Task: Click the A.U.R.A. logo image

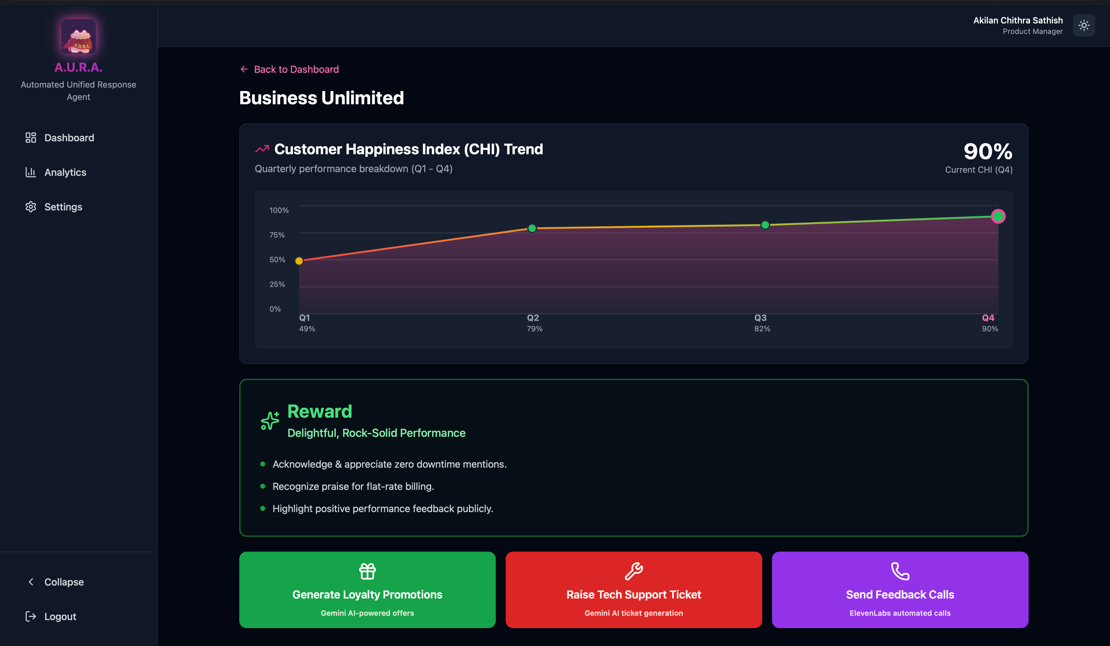Action: (78, 36)
